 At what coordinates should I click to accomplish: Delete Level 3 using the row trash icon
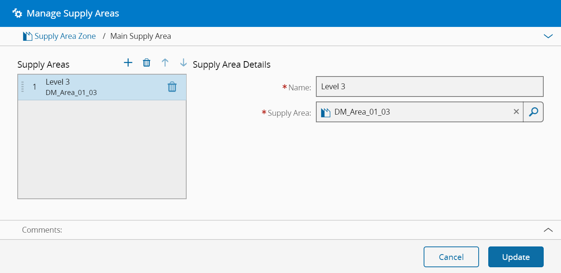pos(172,87)
